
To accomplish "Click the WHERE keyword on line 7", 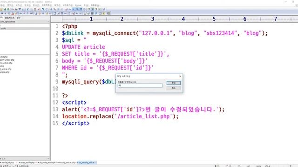I will [69, 68].
